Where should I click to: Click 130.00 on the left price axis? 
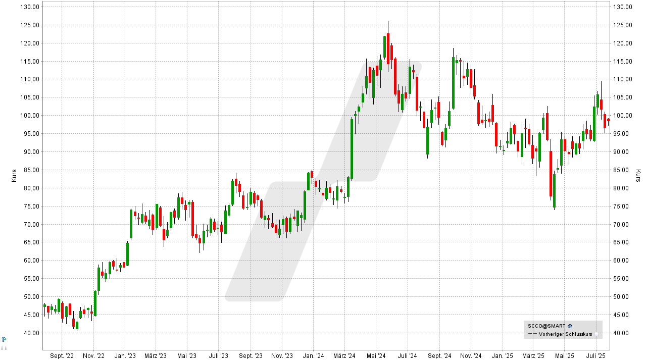pos(31,7)
